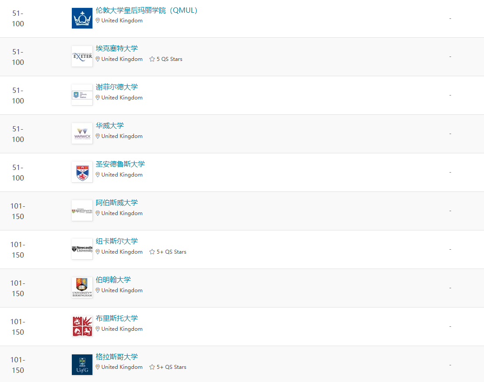Click the location pin under 华威大学
Screen dimensions: 484x382
[98, 136]
